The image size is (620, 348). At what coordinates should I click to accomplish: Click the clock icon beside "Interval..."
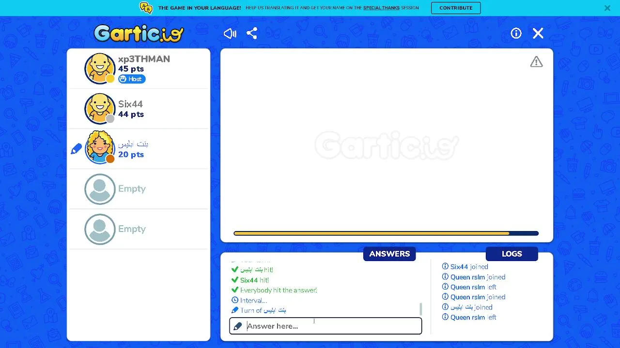(235, 300)
